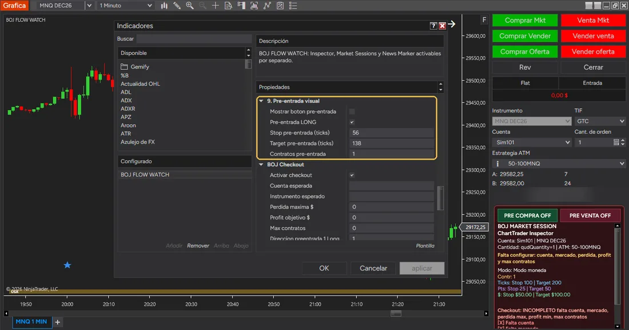629x330 pixels.
Task: Open the TIF GTC dropdown
Action: coord(600,121)
